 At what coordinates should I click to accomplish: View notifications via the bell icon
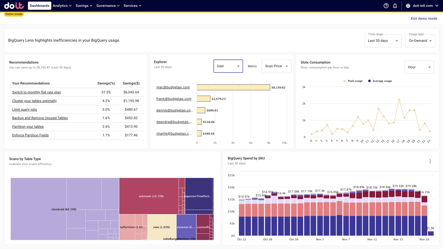(395, 6)
